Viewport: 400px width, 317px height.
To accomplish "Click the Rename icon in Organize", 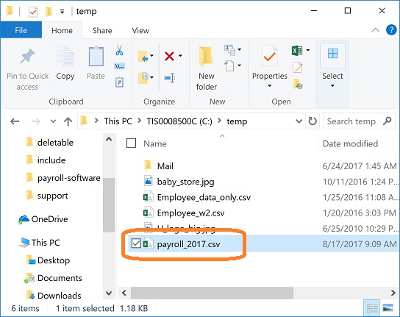I will pyautogui.click(x=169, y=77).
